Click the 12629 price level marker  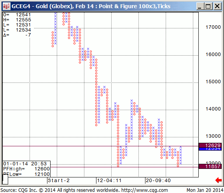coord(210,146)
